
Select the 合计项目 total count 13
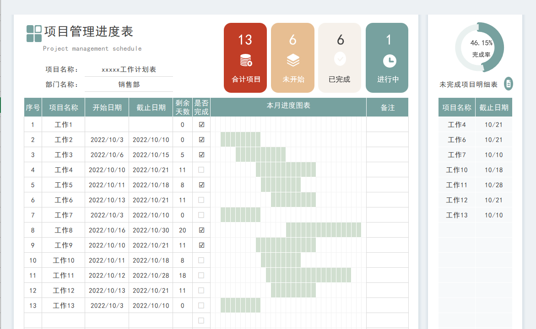[245, 40]
